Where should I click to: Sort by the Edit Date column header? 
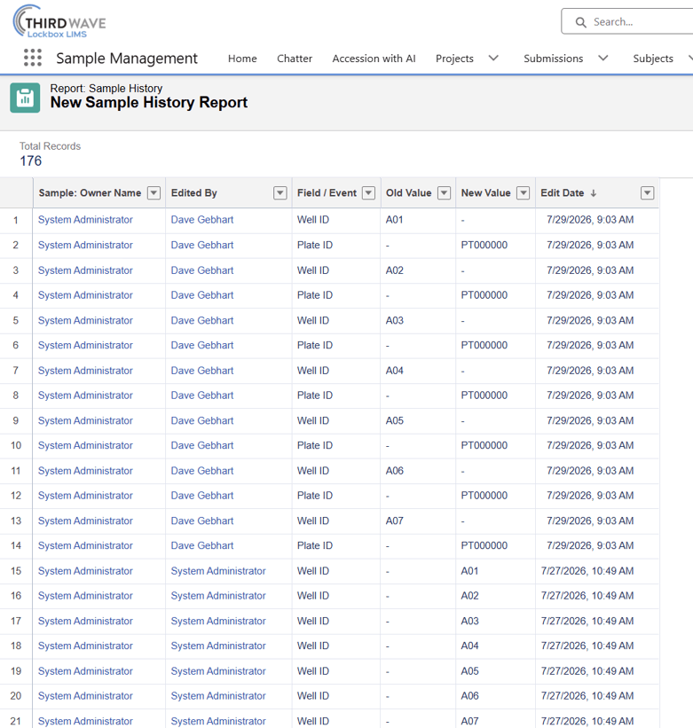pos(562,193)
